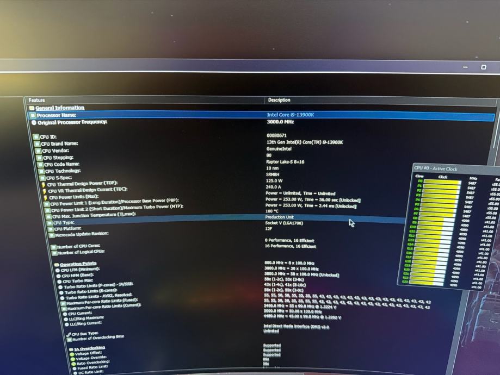Click the GenuineIntel vendor value
The image size is (500, 375).
tap(279, 149)
